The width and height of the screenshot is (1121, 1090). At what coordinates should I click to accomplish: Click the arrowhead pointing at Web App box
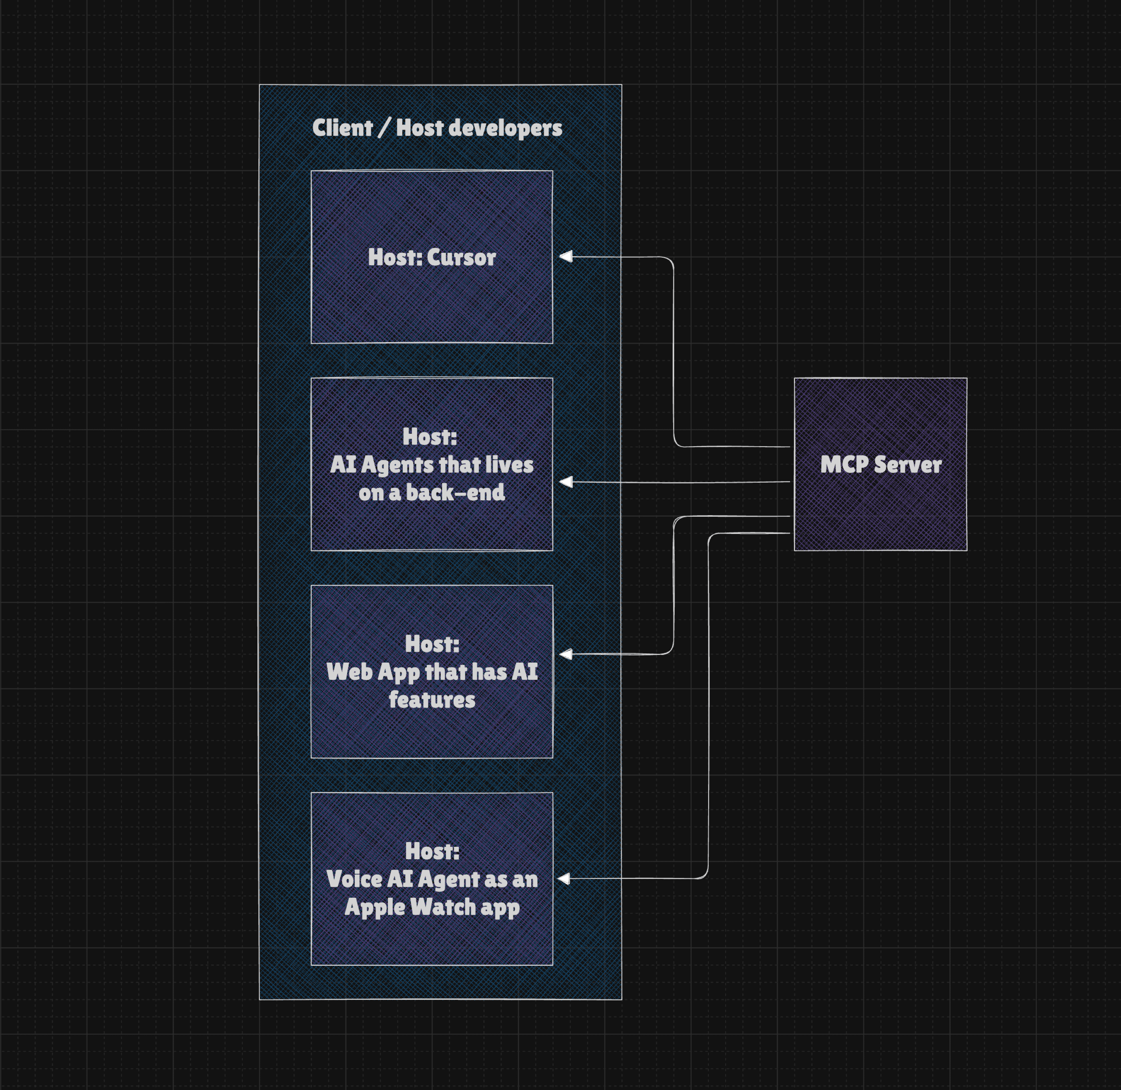(x=566, y=654)
